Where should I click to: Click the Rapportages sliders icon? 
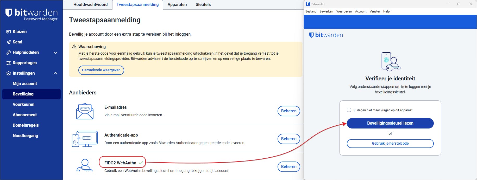click(9, 63)
